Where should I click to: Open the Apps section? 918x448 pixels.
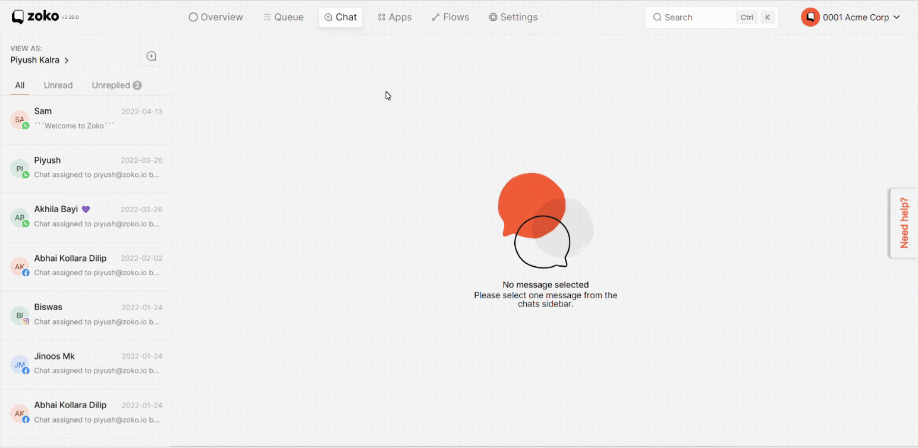coord(395,17)
